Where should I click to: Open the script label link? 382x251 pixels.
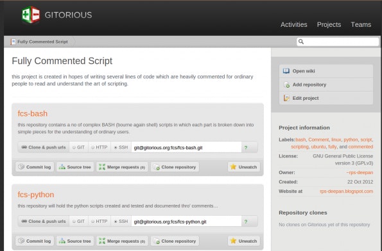[366, 140]
